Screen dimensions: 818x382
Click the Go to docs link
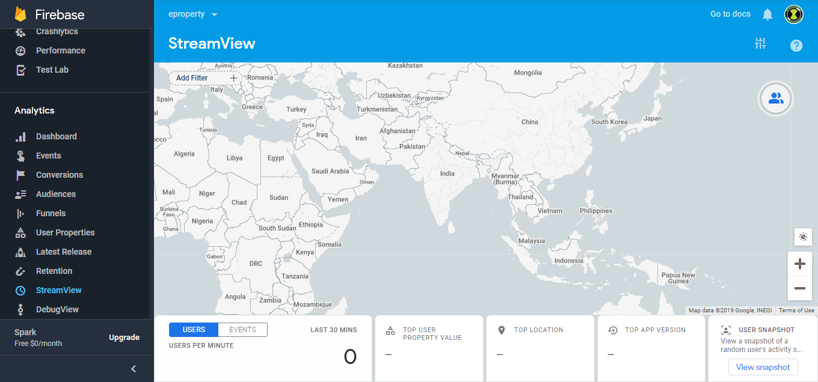click(x=730, y=14)
